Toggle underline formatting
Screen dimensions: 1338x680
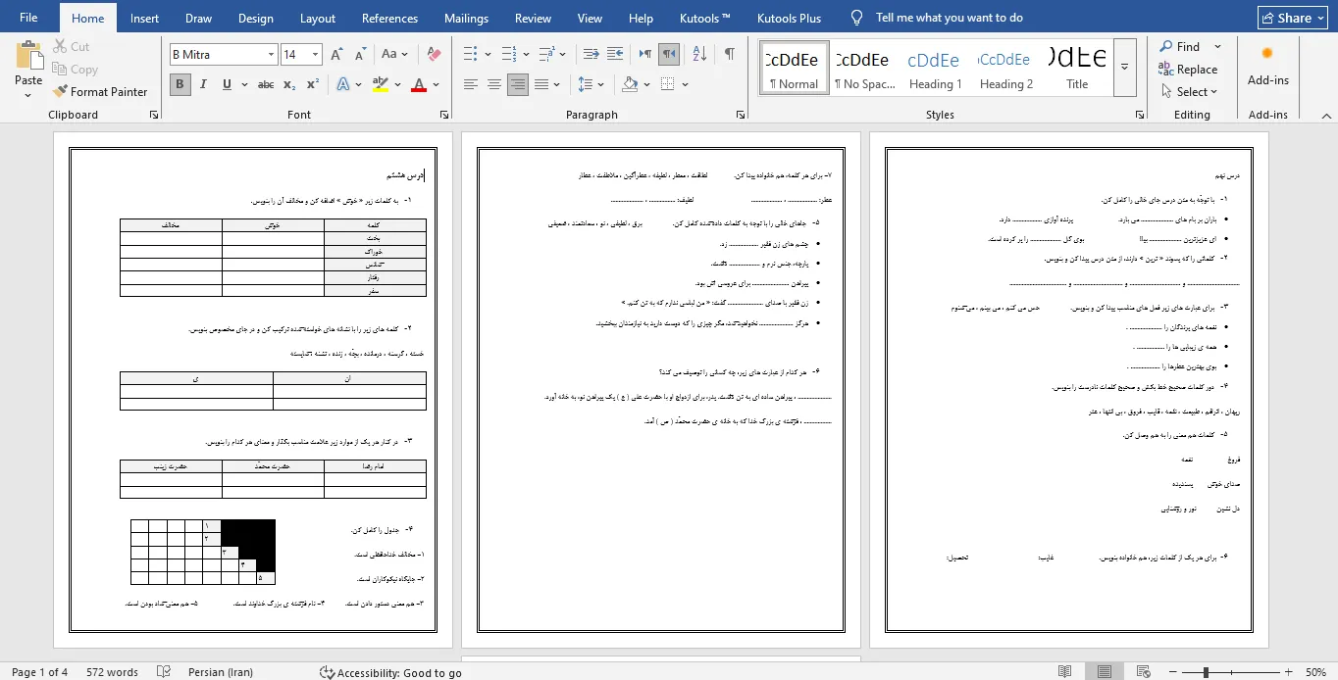coord(228,85)
